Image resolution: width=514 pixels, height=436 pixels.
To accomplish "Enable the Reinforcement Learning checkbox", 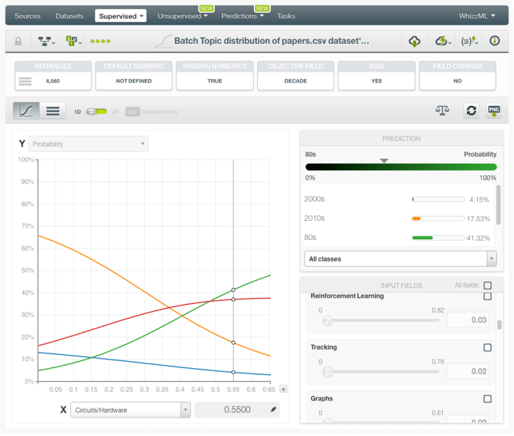I will (487, 296).
